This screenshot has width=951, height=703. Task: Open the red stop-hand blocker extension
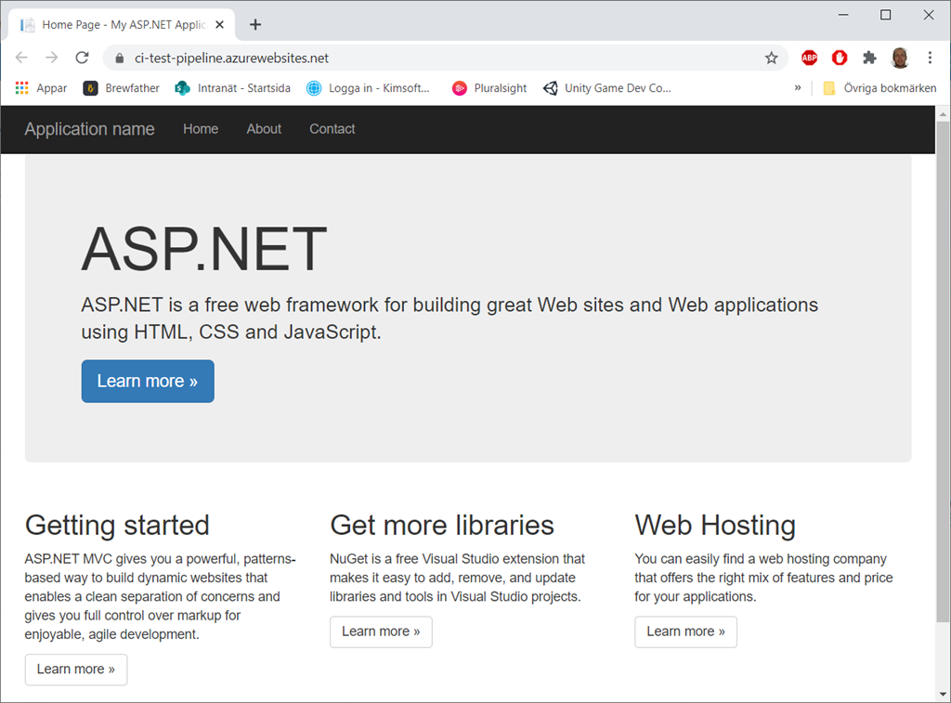[x=840, y=58]
